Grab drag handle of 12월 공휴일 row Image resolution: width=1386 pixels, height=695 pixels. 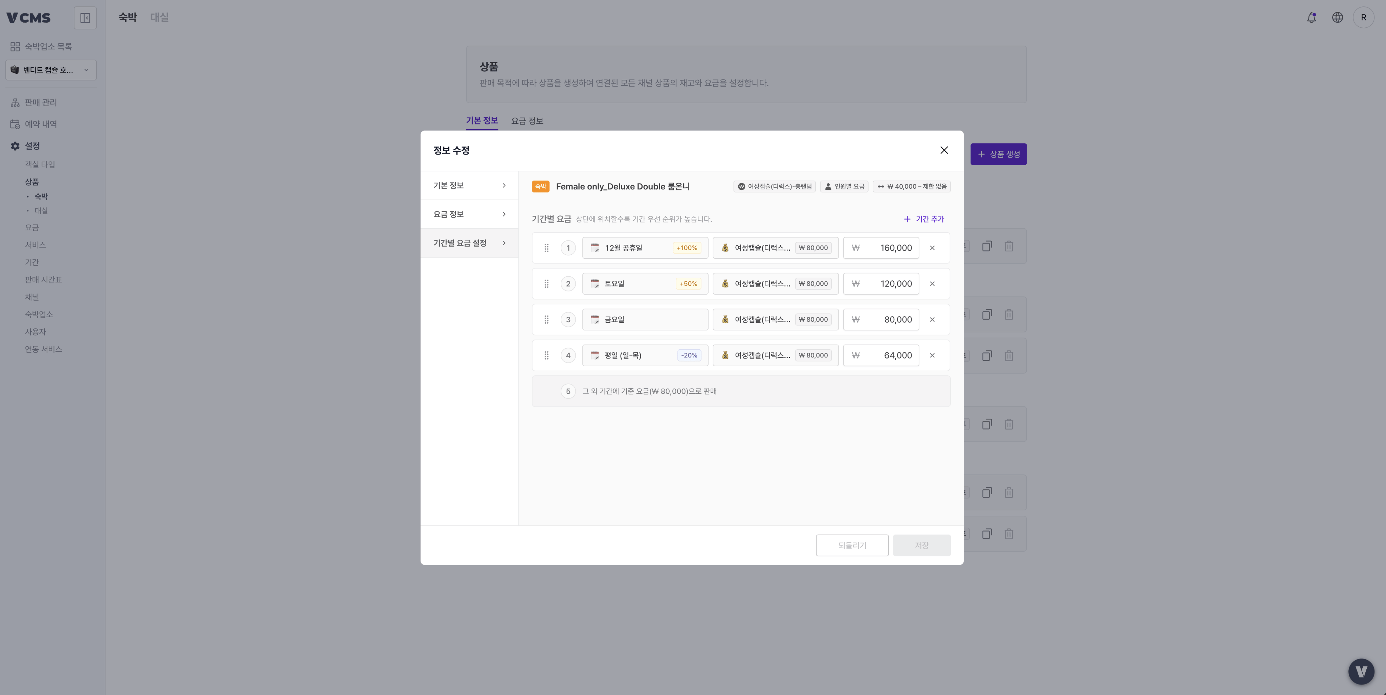coord(546,248)
